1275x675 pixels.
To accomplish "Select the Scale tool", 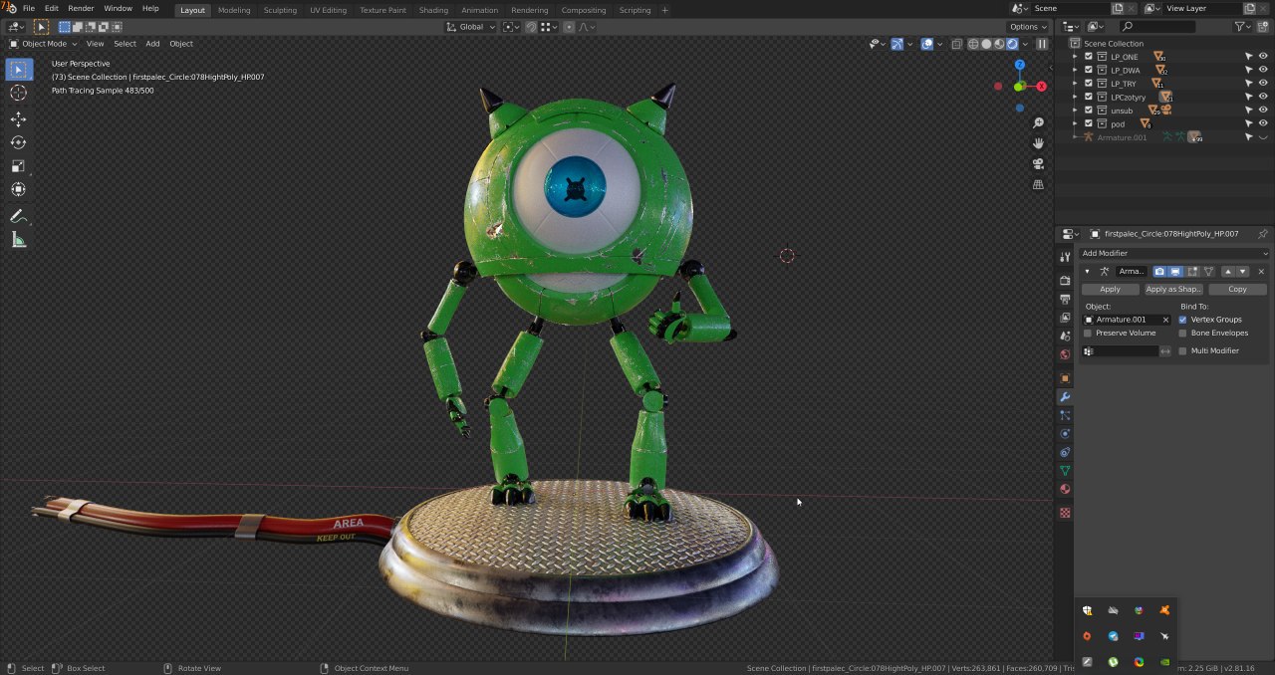I will (19, 166).
